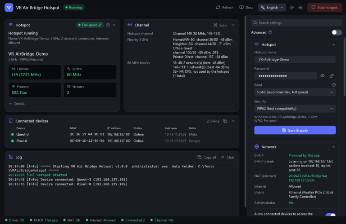The image size is (346, 224).
Task: Click the Password field
Action: (286, 76)
